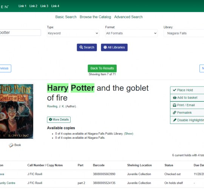Open the Type dropdown showing Keyword
204x189 pixels.
[73, 33]
